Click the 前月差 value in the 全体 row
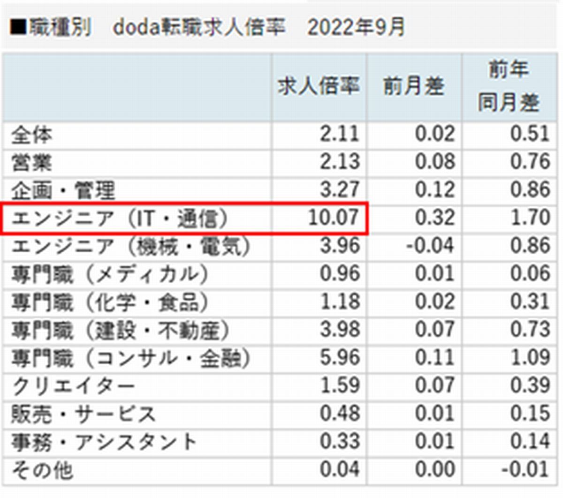The height and width of the screenshot is (498, 563). (x=435, y=134)
